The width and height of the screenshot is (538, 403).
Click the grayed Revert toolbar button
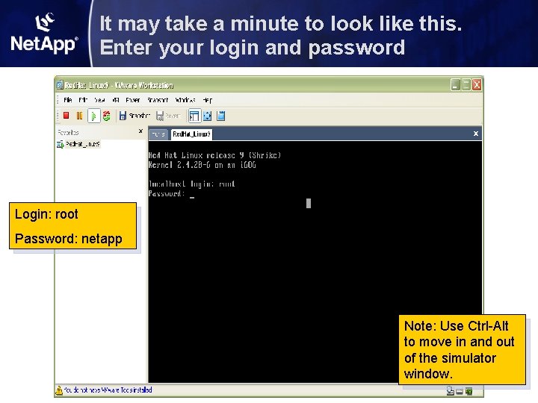168,116
